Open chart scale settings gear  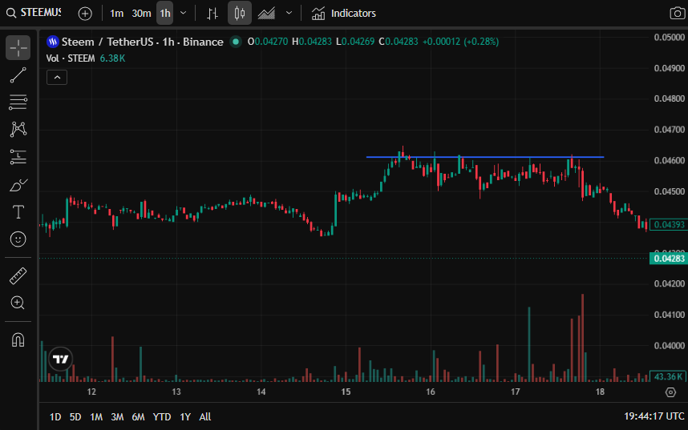(670, 392)
